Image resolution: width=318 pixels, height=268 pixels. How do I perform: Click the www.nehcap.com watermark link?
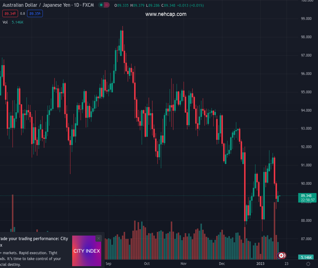tap(166, 14)
